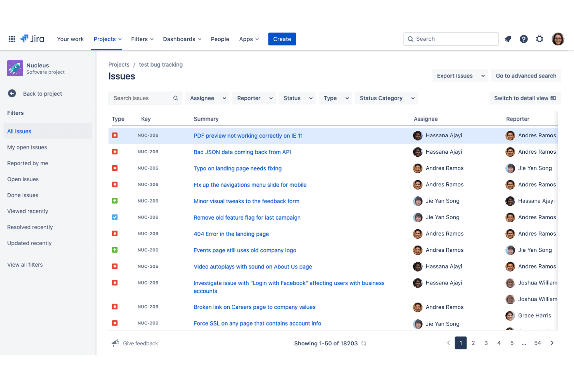This screenshot has width=574, height=383.
Task: Select the 'My open issues' filter
Action: (x=27, y=147)
